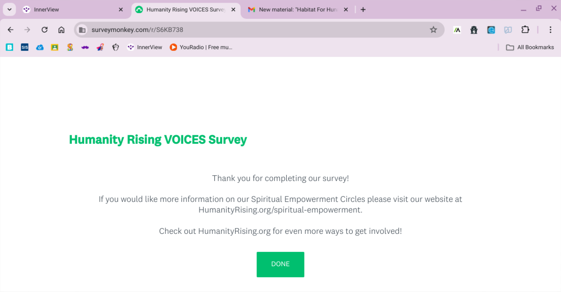The image size is (561, 292).
Task: Switch to the InnerView tab
Action: pyautogui.click(x=70, y=10)
